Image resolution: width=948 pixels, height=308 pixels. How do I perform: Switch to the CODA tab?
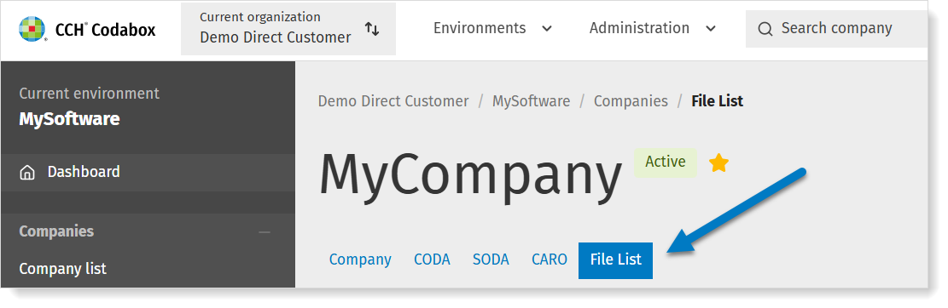tap(432, 260)
